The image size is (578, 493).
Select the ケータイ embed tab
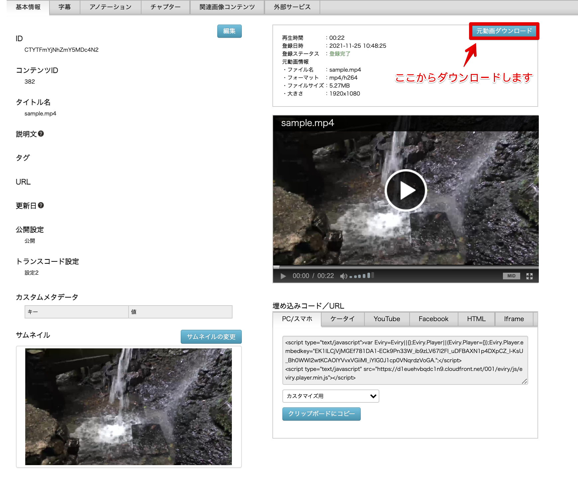[342, 319]
